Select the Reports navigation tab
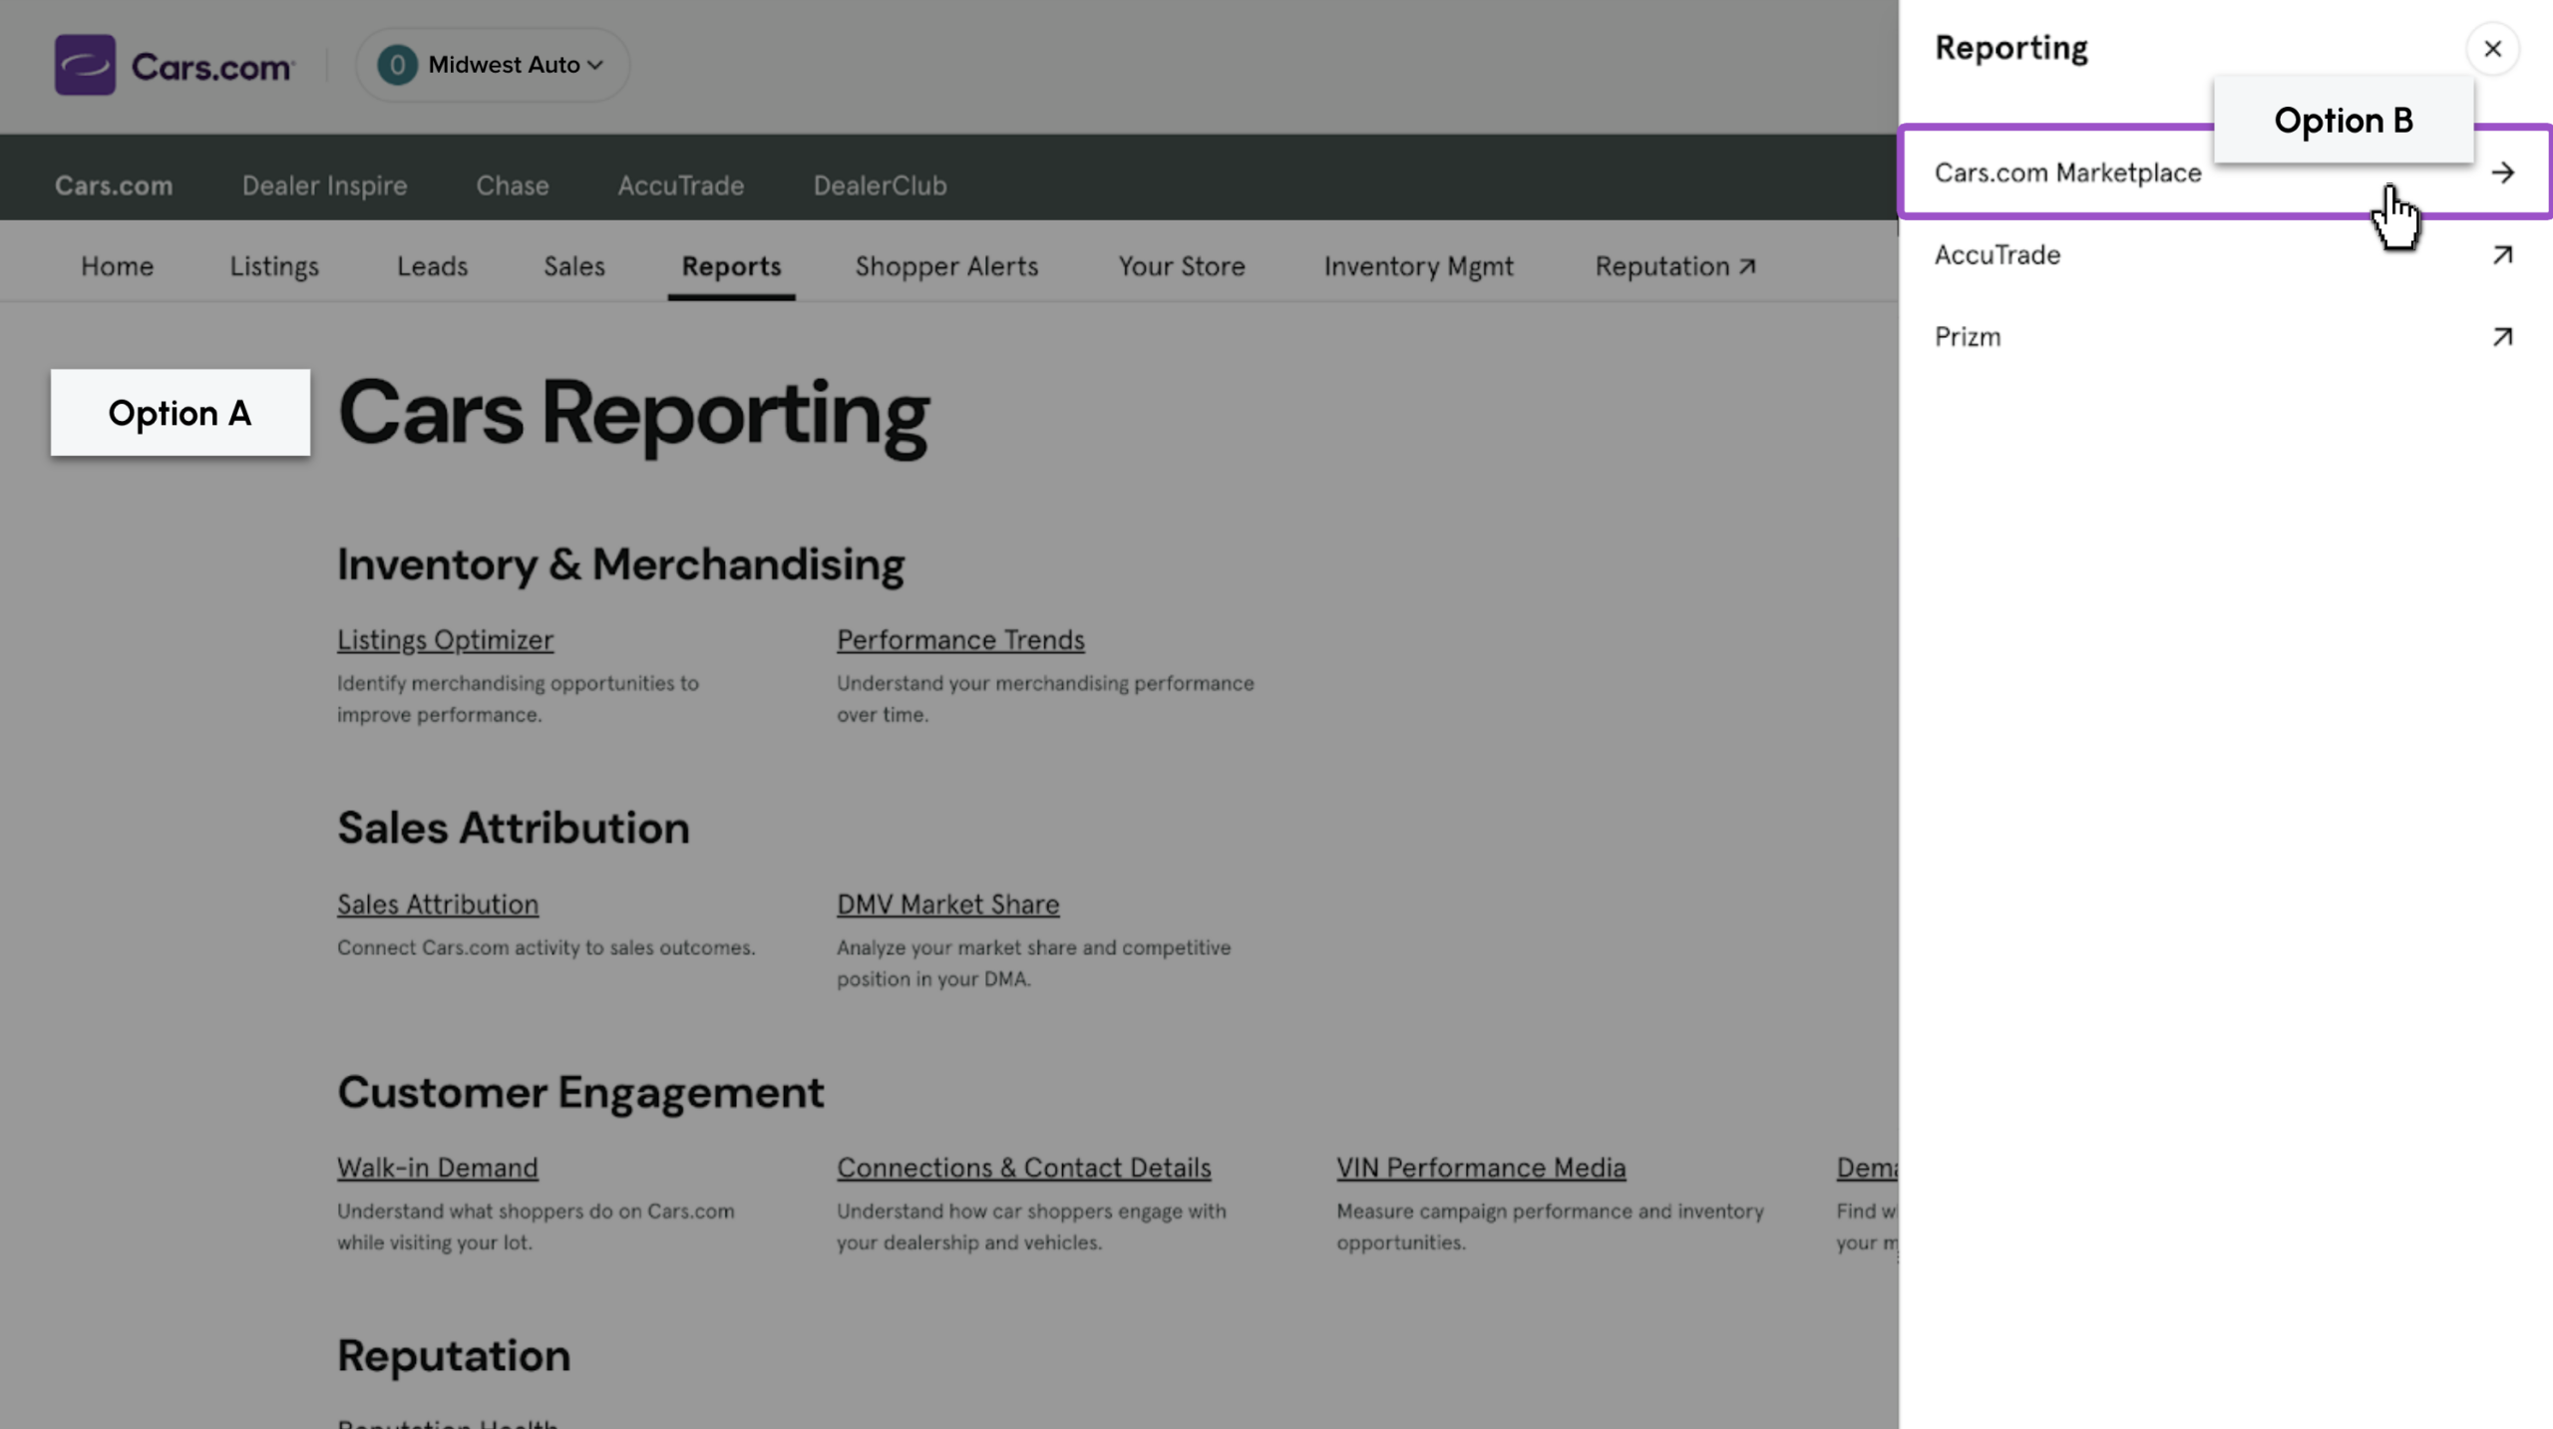 [x=731, y=266]
